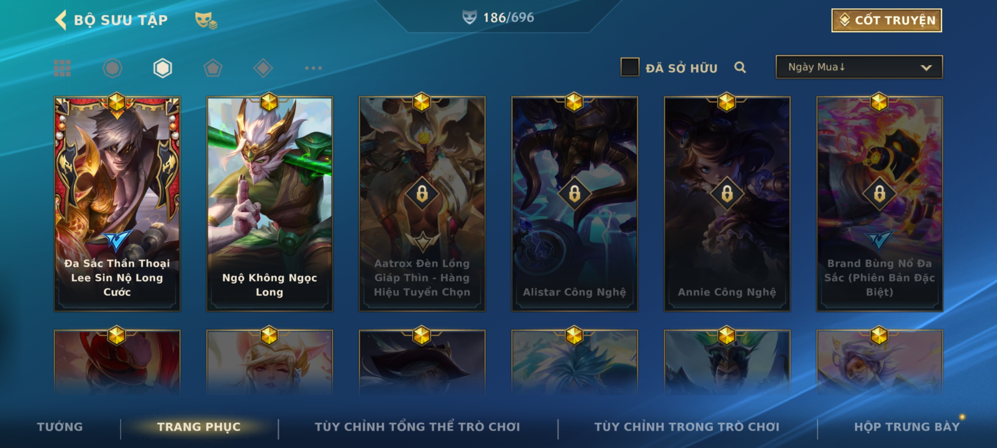Open the Cốt Truyện button
997x448 pixels.
[x=886, y=20]
